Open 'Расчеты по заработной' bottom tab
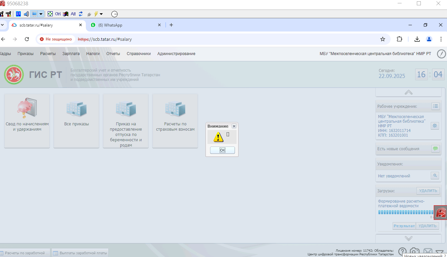This screenshot has height=257, width=447. (x=25, y=253)
